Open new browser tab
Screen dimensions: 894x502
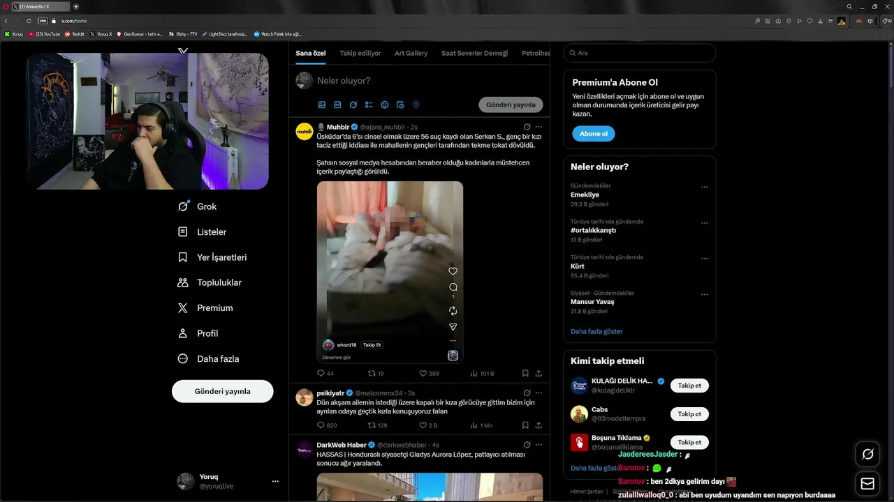coord(75,6)
